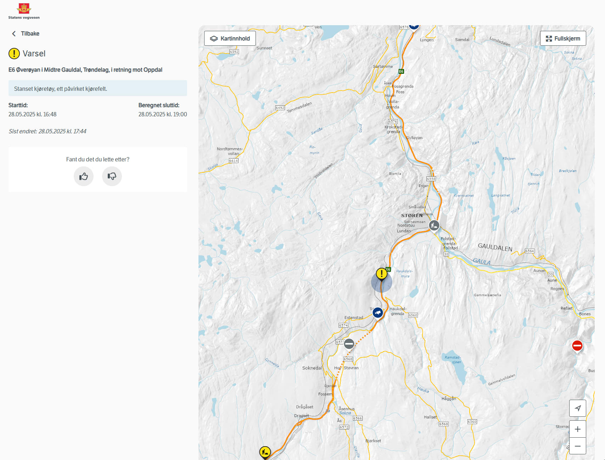Select the red no-entry marker on the right

(x=577, y=345)
